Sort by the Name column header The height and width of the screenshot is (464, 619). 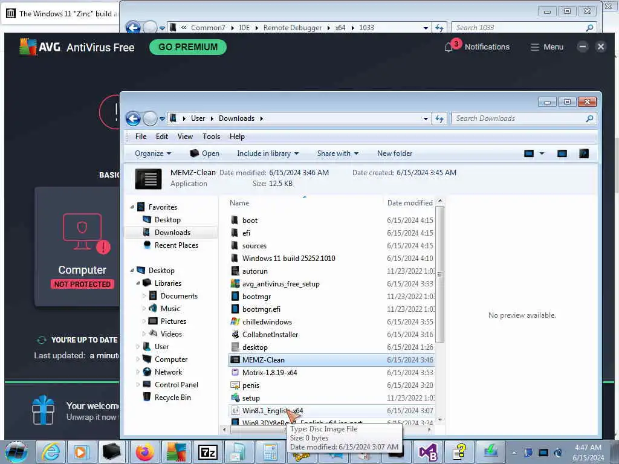239,203
